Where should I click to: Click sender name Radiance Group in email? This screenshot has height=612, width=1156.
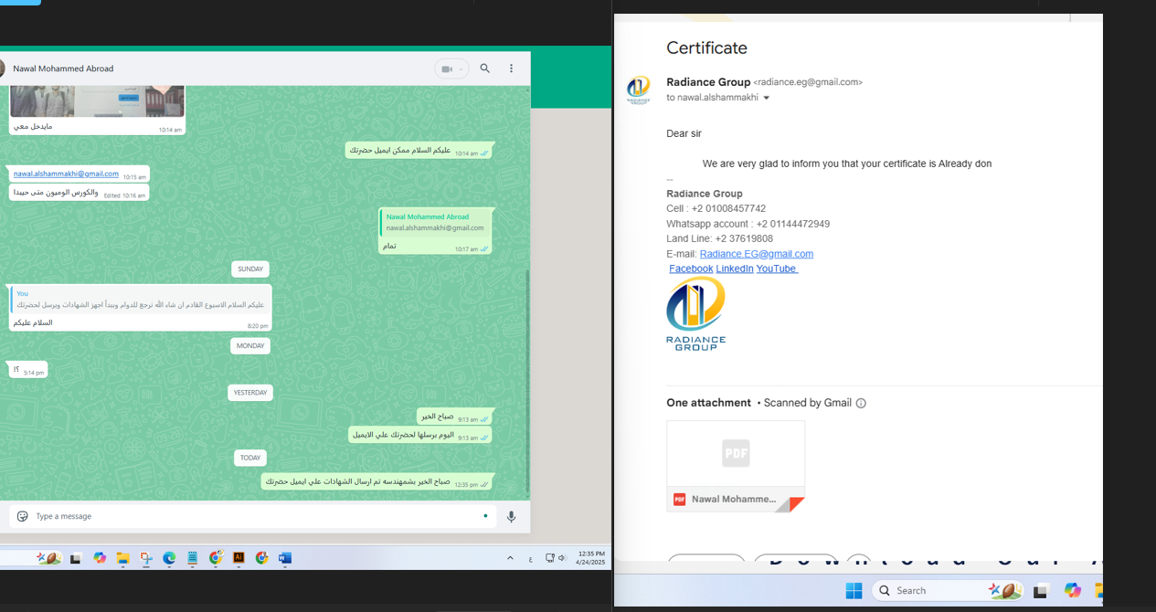(x=708, y=82)
